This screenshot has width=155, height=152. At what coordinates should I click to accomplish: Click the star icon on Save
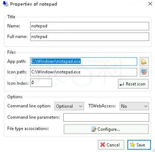[132, 145]
